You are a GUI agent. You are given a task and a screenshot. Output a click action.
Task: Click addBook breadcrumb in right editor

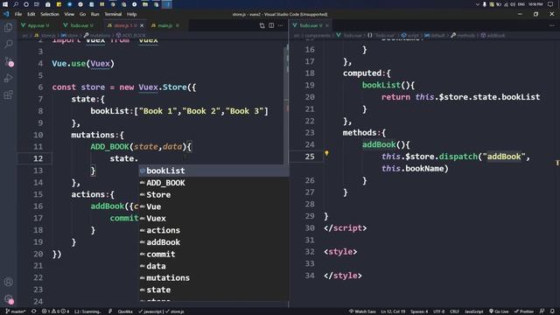493,35
